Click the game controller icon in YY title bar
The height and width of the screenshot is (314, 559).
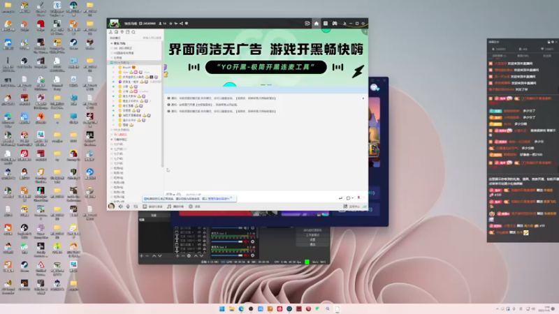pos(335,24)
